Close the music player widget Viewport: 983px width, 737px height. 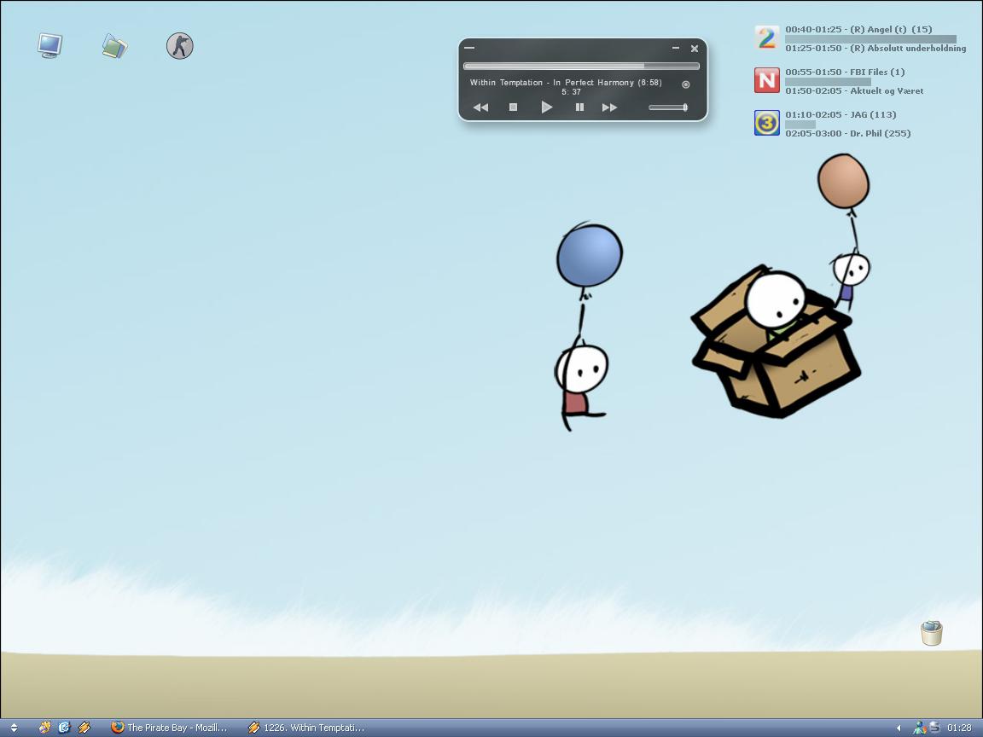coord(695,49)
